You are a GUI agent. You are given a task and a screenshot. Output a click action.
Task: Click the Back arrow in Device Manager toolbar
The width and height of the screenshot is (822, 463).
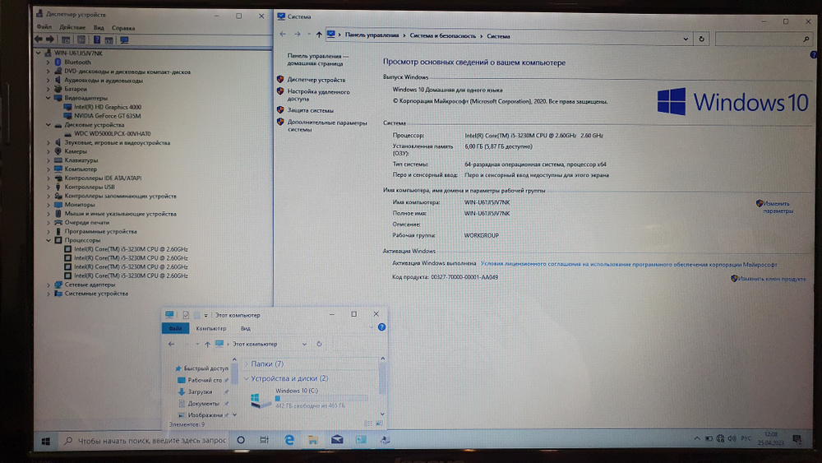pyautogui.click(x=39, y=39)
